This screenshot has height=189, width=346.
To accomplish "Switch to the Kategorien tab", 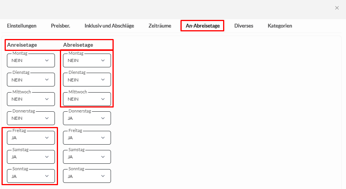I will tap(280, 26).
